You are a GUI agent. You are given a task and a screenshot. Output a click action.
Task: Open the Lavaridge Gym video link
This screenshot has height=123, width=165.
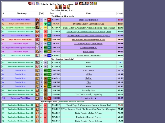point(89,90)
